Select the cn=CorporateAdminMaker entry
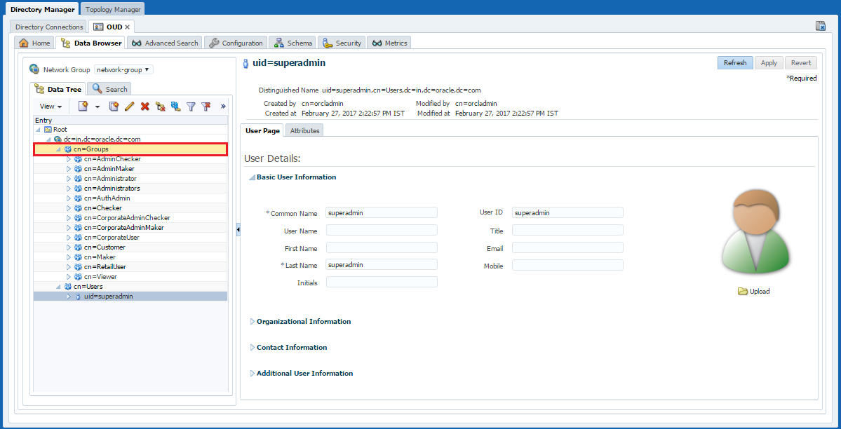 coord(124,227)
